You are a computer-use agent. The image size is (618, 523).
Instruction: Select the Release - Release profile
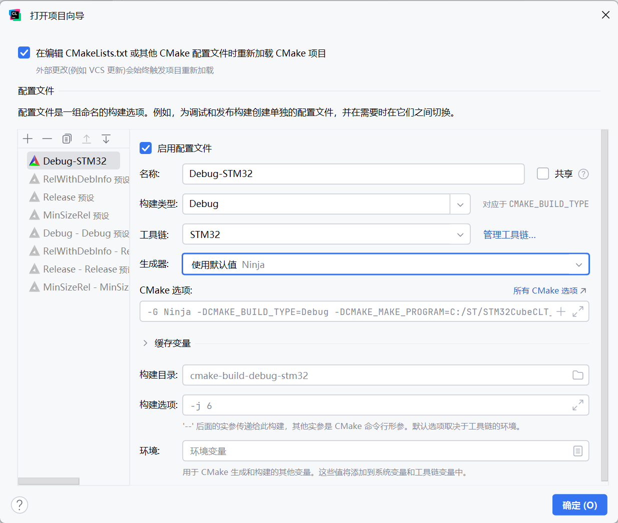pyautogui.click(x=79, y=269)
